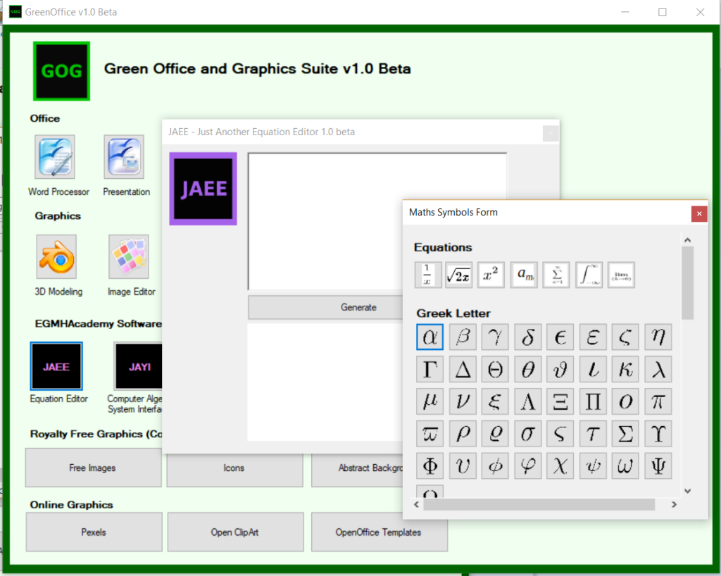
Task: Insert the summation template
Action: (556, 275)
